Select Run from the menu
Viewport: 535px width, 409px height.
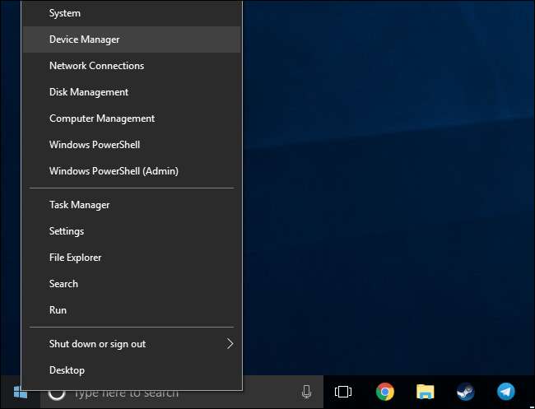pos(58,310)
